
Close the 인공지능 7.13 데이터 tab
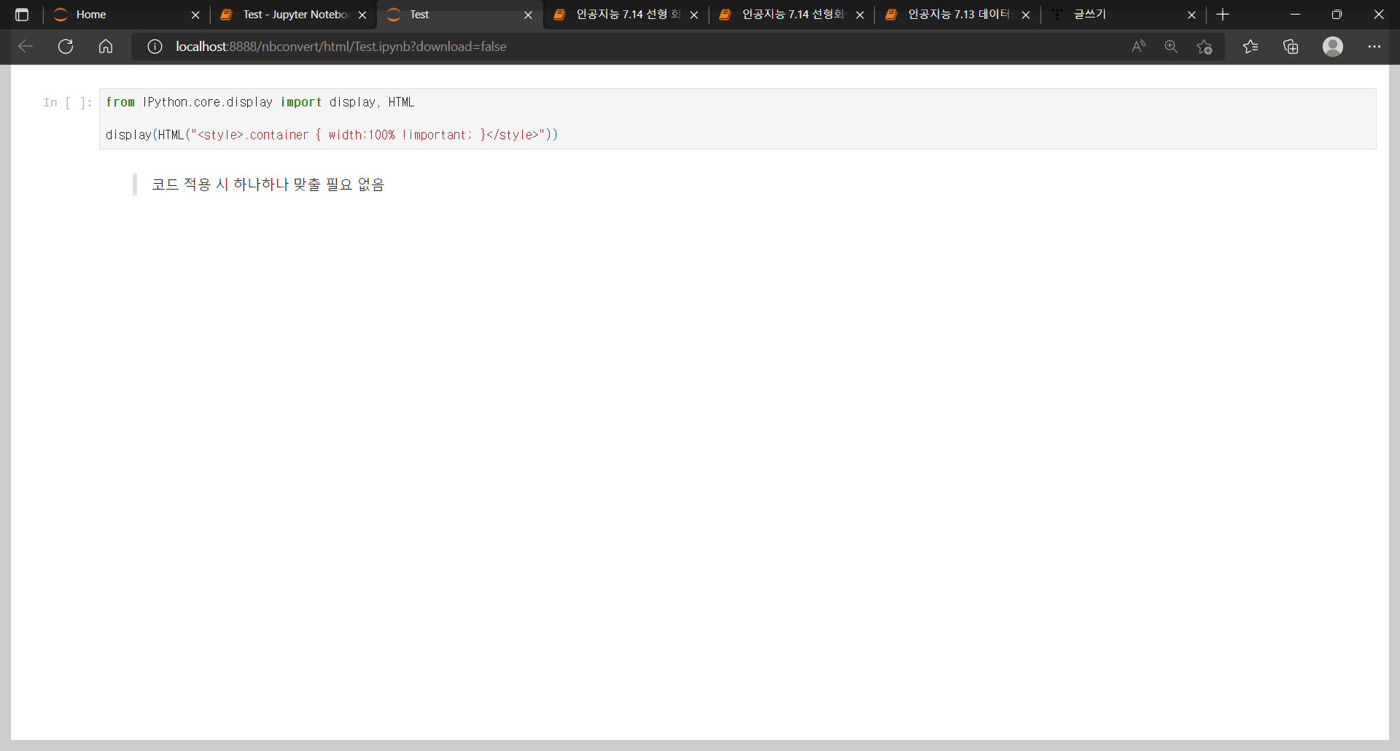click(1026, 15)
